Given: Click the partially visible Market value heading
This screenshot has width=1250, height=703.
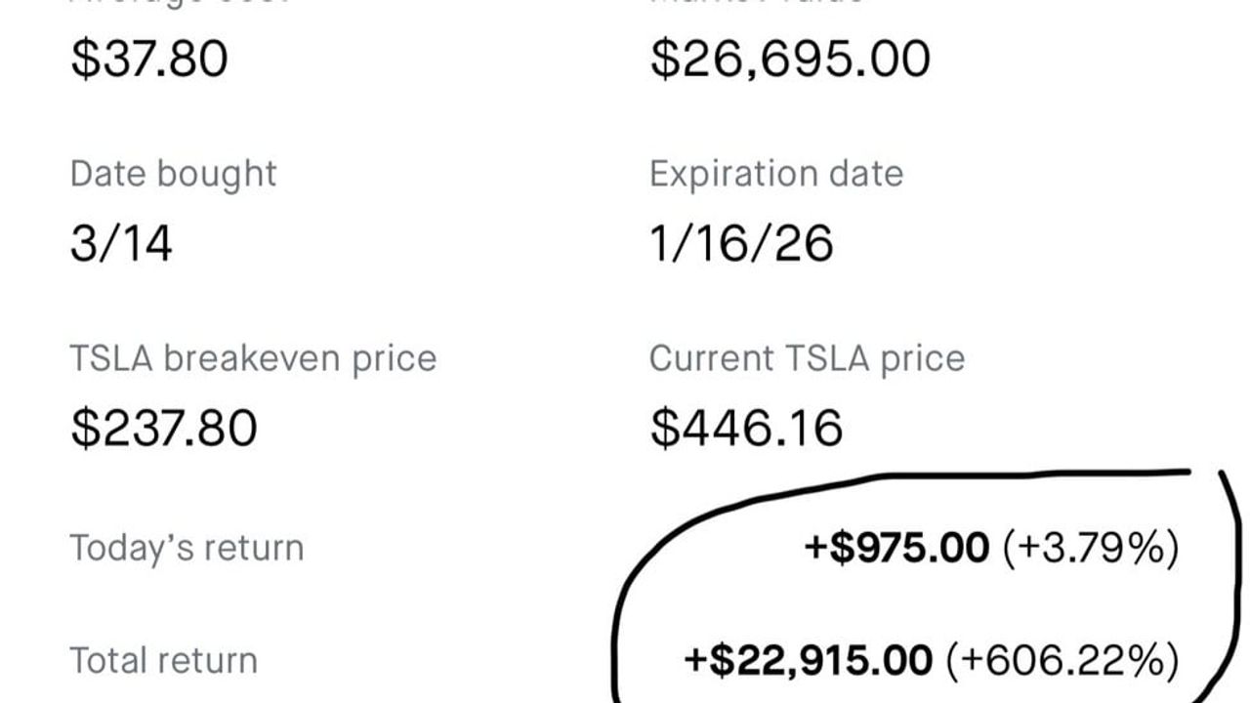Looking at the screenshot, I should tap(757, 3).
